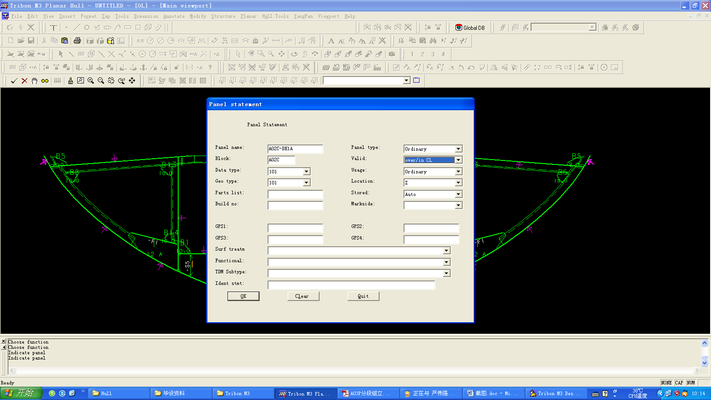Image resolution: width=711 pixels, height=400 pixels.
Task: Click the zoom window icon
Action: click(x=80, y=81)
